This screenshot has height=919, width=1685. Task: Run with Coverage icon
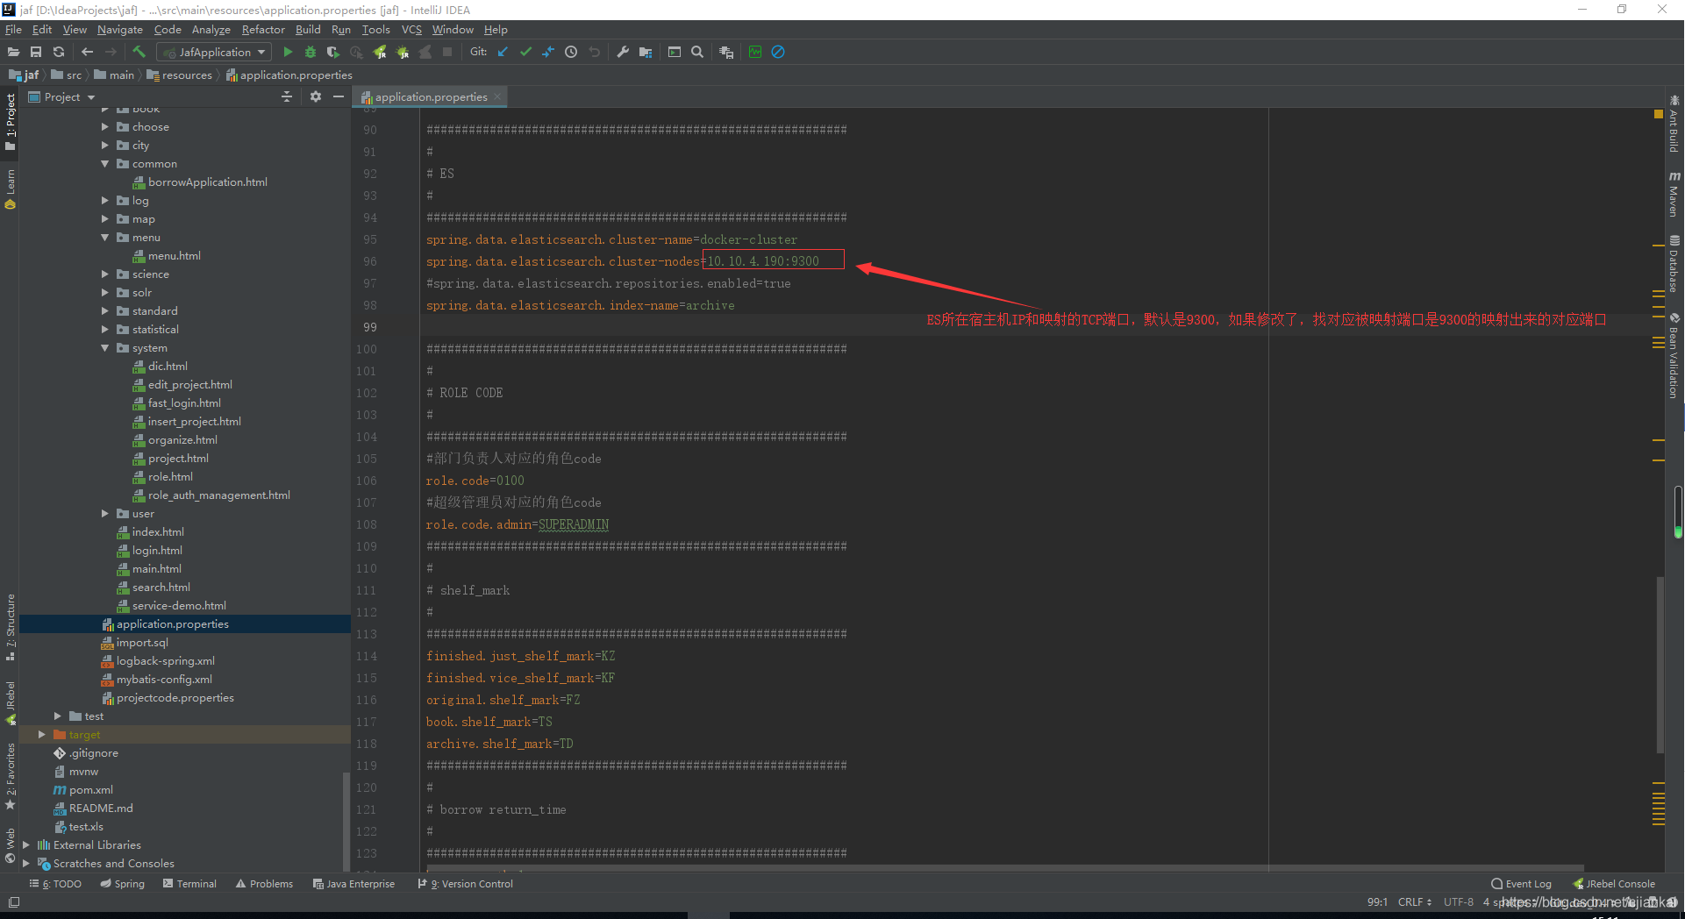click(333, 53)
